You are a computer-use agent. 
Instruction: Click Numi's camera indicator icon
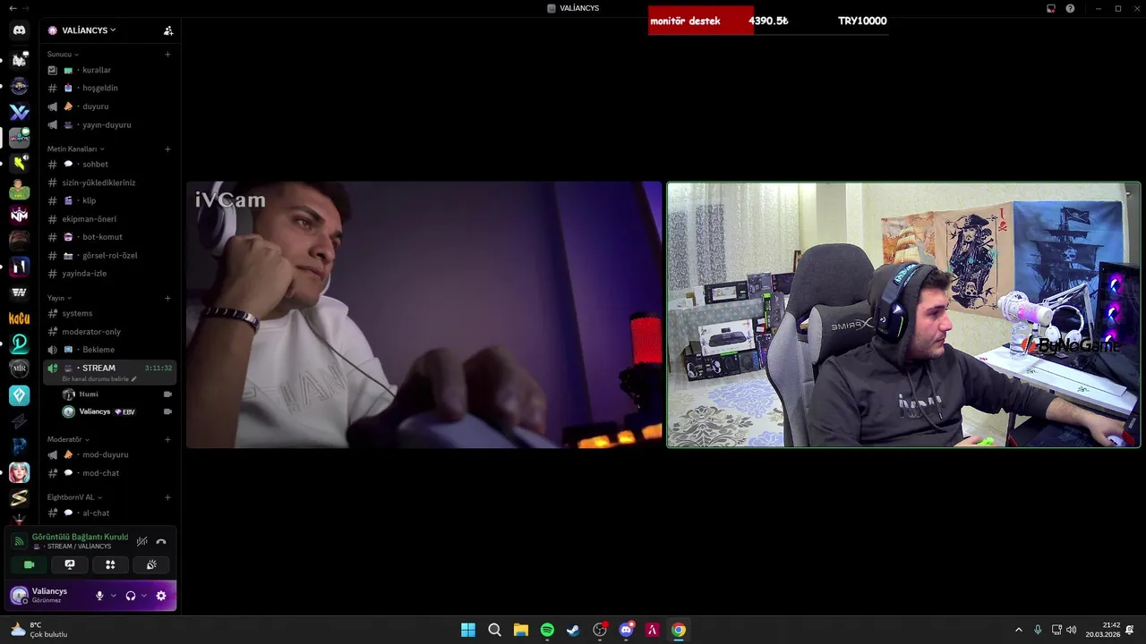pos(167,394)
